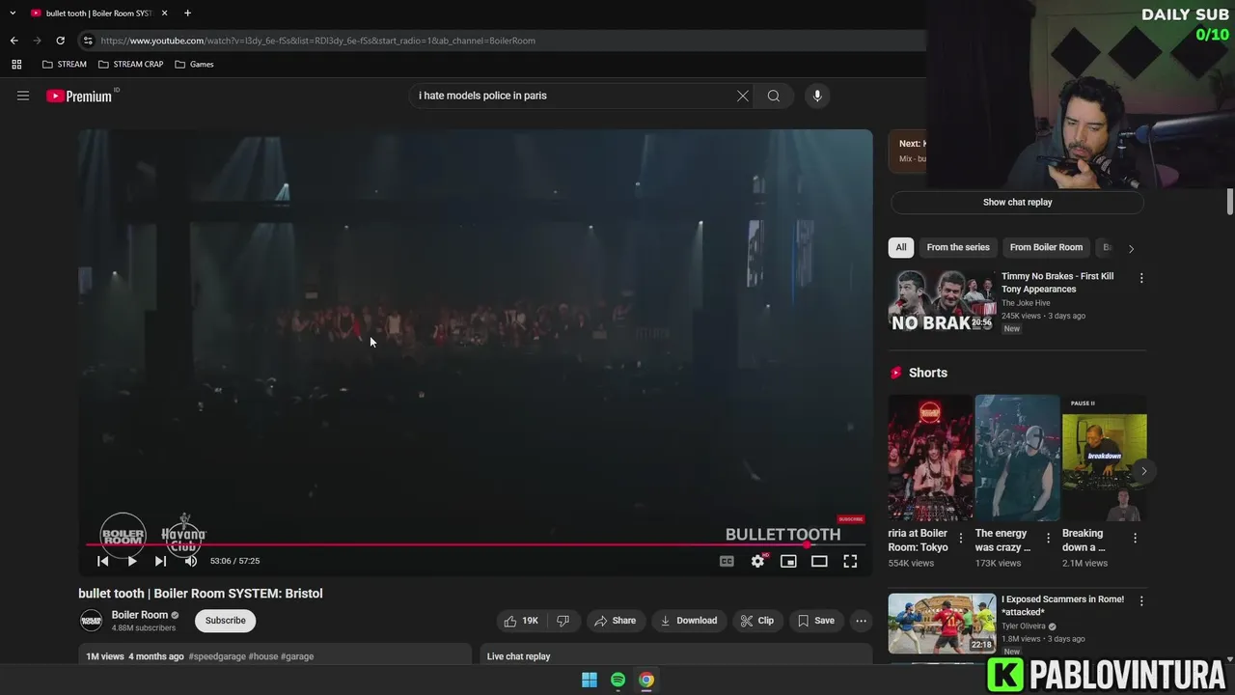
Task: Select the All filter chip
Action: point(901,247)
